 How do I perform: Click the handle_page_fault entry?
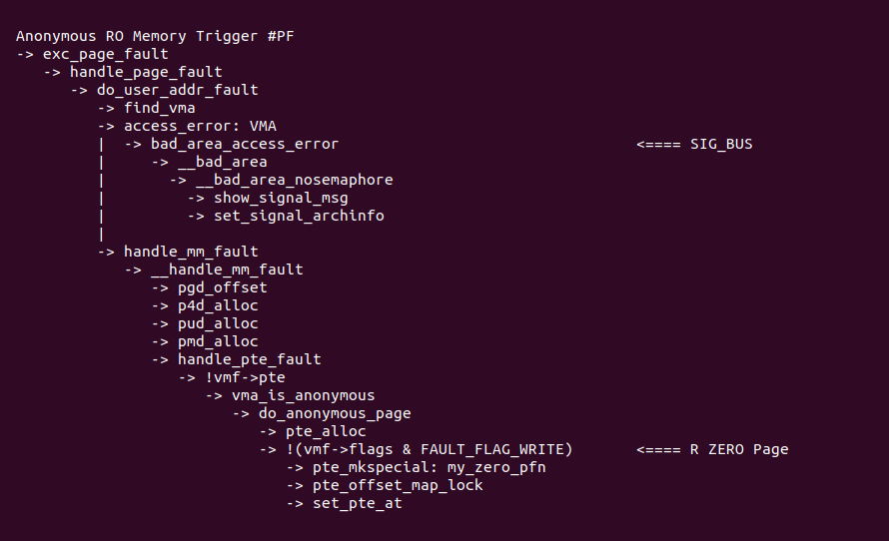coord(146,72)
